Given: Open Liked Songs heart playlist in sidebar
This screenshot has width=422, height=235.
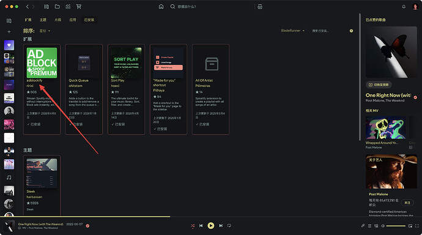Looking at the screenshot, I should click(x=9, y=45).
